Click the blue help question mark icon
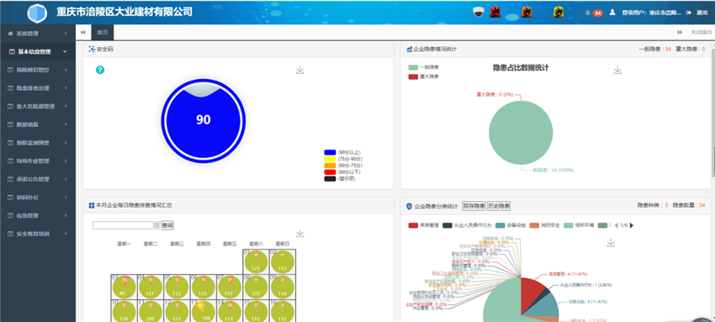 click(x=100, y=70)
